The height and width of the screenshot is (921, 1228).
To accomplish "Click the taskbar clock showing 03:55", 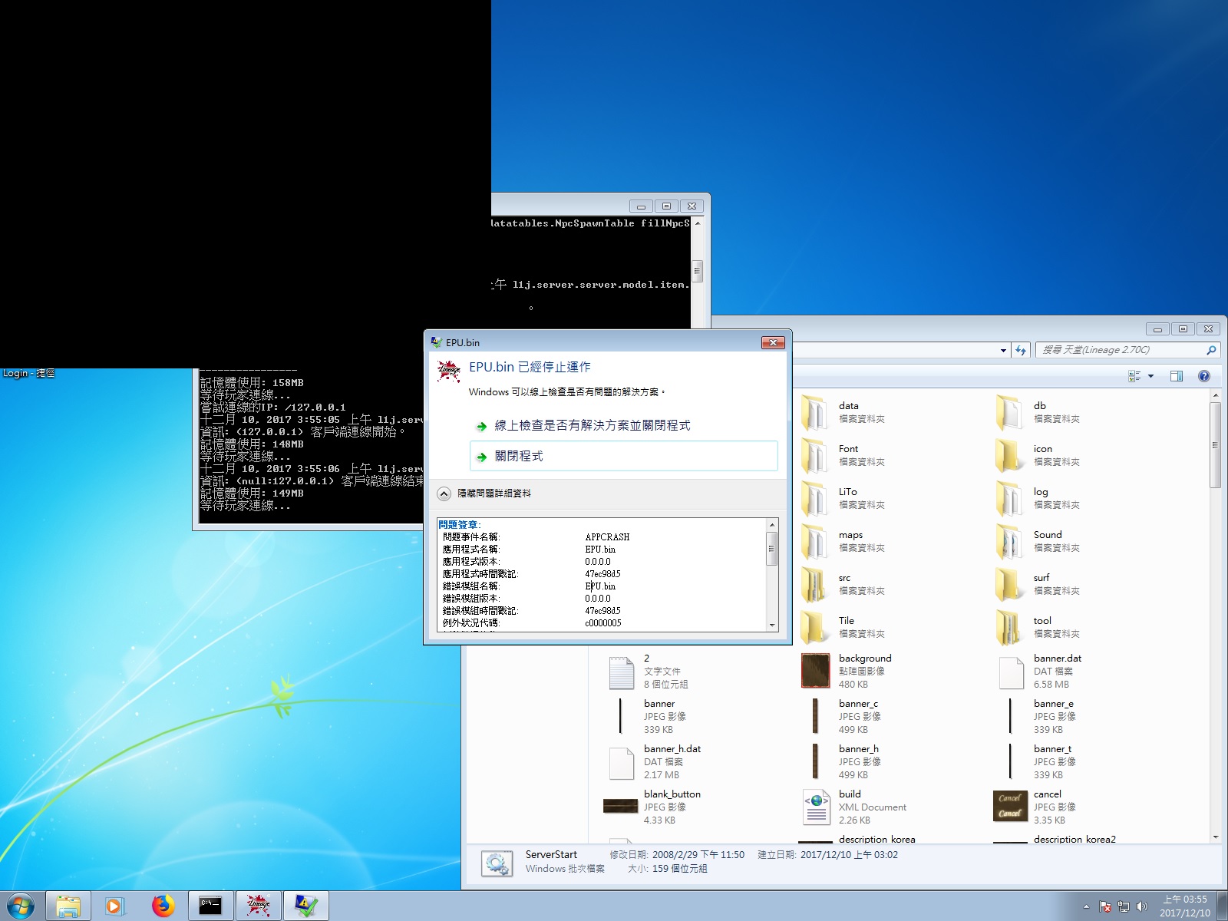I will pos(1184,906).
